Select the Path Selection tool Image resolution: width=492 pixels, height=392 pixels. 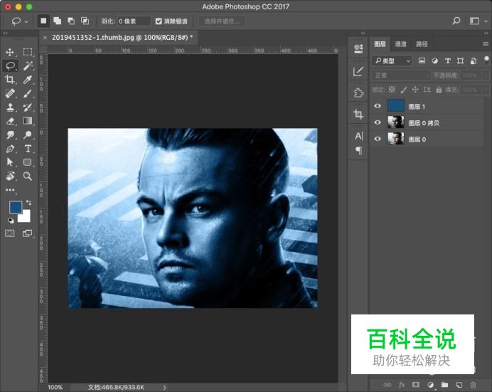pos(10,162)
